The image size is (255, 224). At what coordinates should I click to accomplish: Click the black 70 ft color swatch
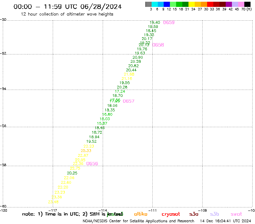[x=247, y=4]
